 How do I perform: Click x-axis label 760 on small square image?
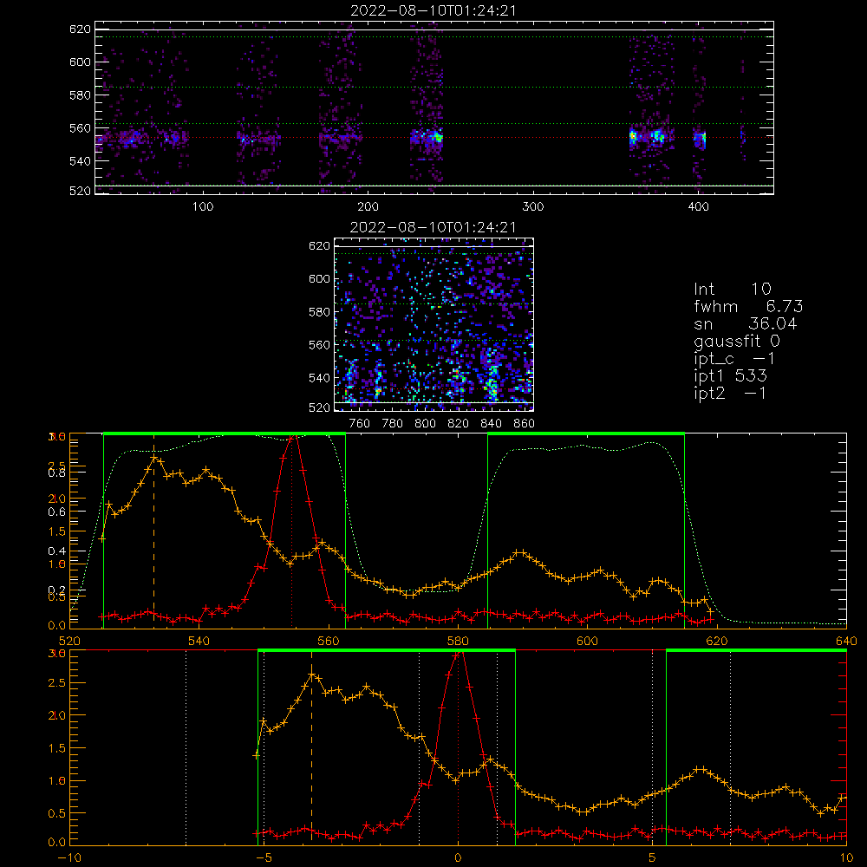pos(360,424)
